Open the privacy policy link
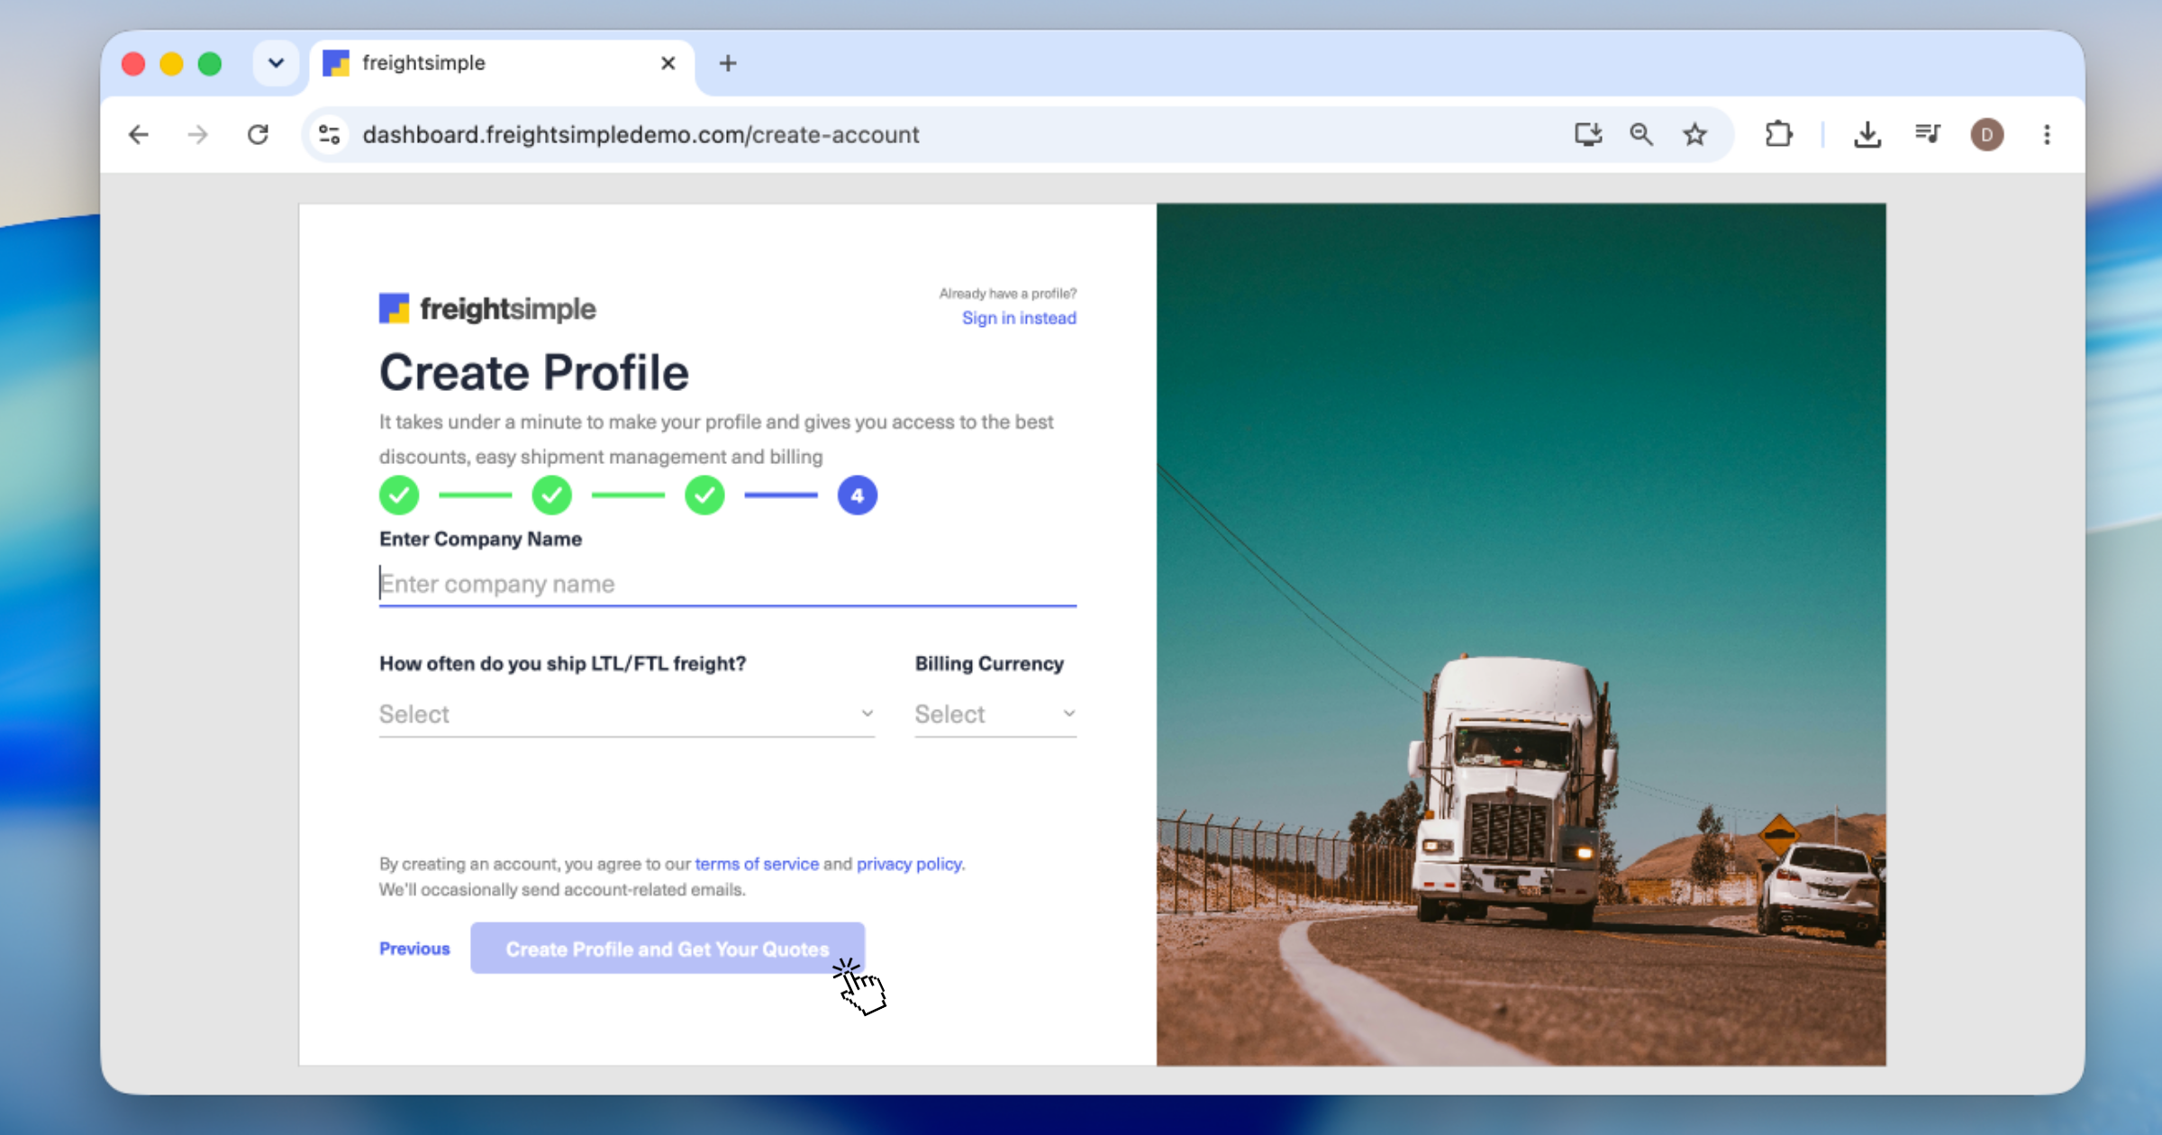Screen dimensions: 2162x1135 coord(909,864)
